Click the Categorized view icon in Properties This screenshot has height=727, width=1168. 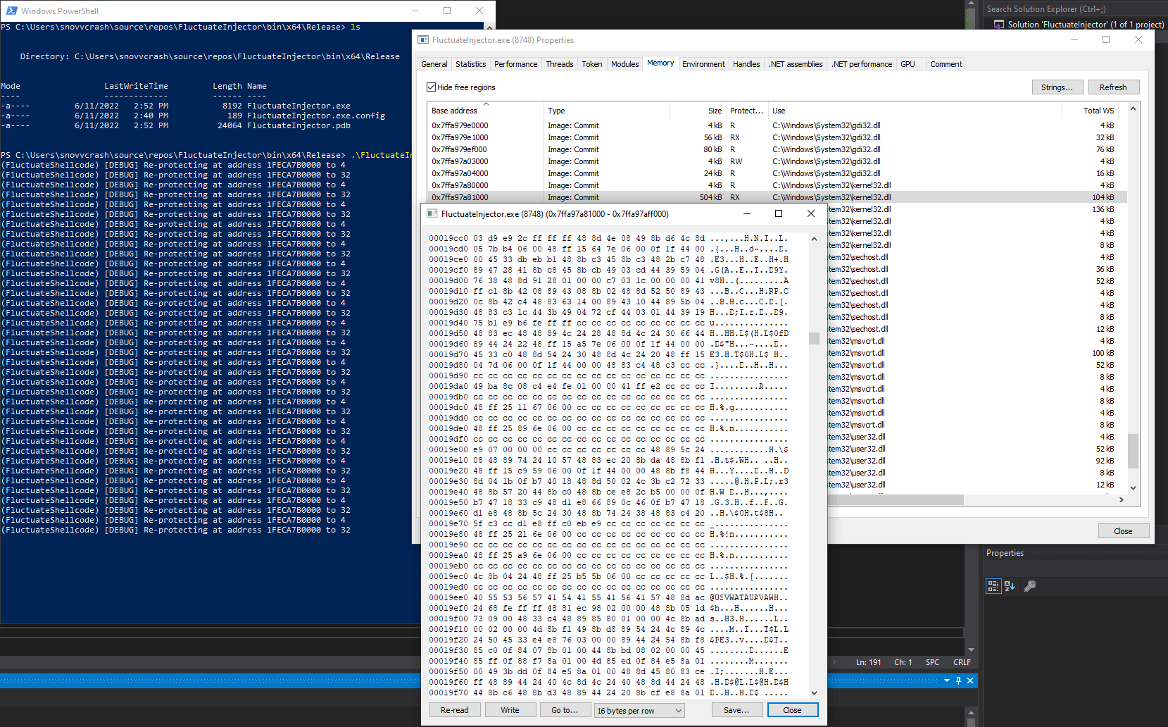993,586
